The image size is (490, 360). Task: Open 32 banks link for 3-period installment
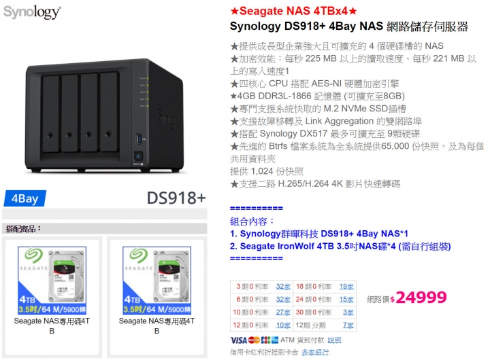pyautogui.click(x=283, y=287)
